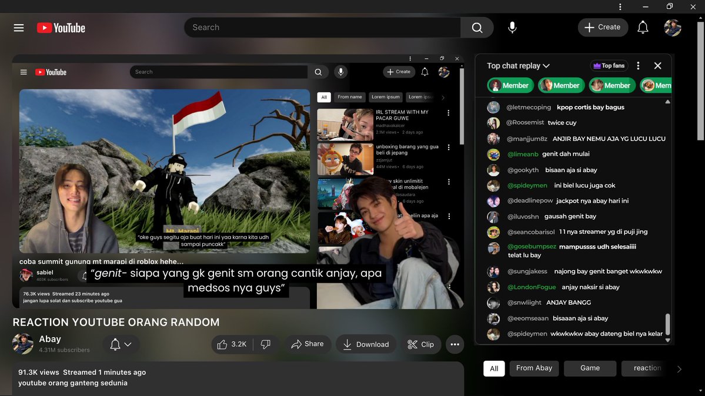This screenshot has height=396, width=705.
Task: Click chat message 'jackpot nya abay hari ini'
Action: point(592,200)
